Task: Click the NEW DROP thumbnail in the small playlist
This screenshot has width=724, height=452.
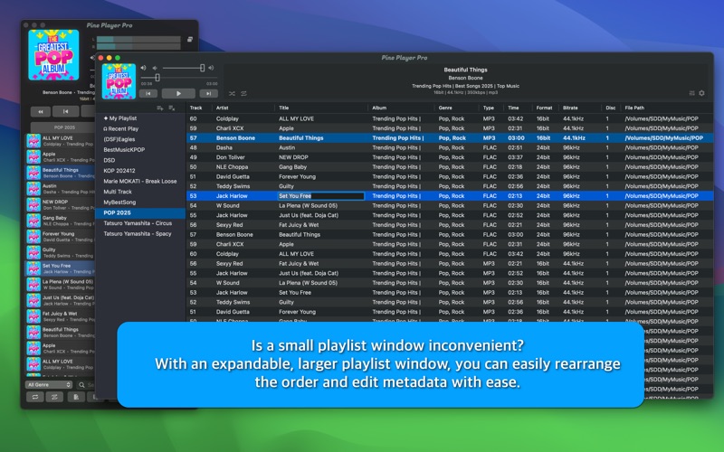Action: tap(33, 205)
